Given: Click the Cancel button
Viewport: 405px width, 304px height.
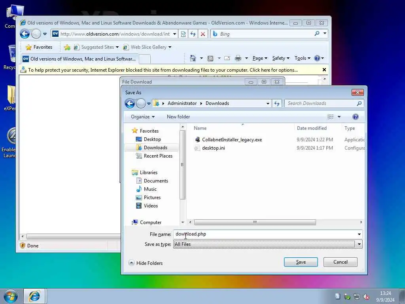Looking at the screenshot, I should pos(340,262).
